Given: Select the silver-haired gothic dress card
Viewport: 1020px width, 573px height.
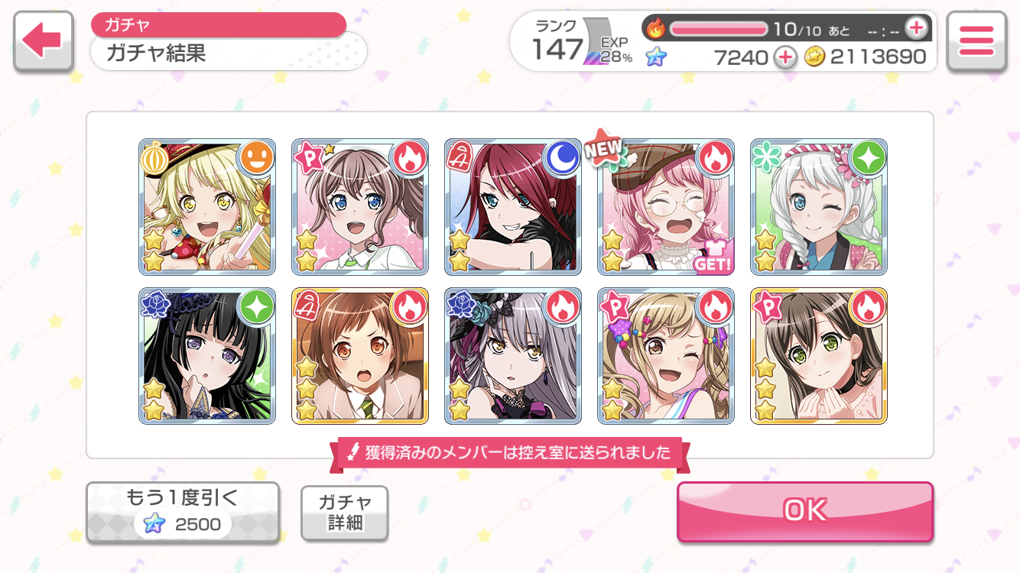Looking at the screenshot, I should pos(513,356).
